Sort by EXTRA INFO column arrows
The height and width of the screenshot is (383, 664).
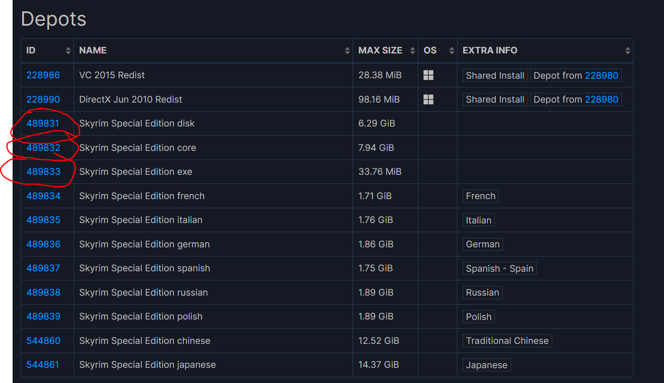point(628,50)
